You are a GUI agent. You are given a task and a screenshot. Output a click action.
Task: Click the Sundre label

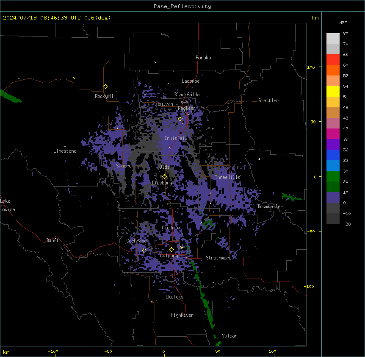(124, 166)
